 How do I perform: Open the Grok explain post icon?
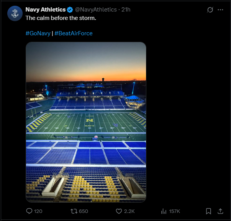click(210, 10)
